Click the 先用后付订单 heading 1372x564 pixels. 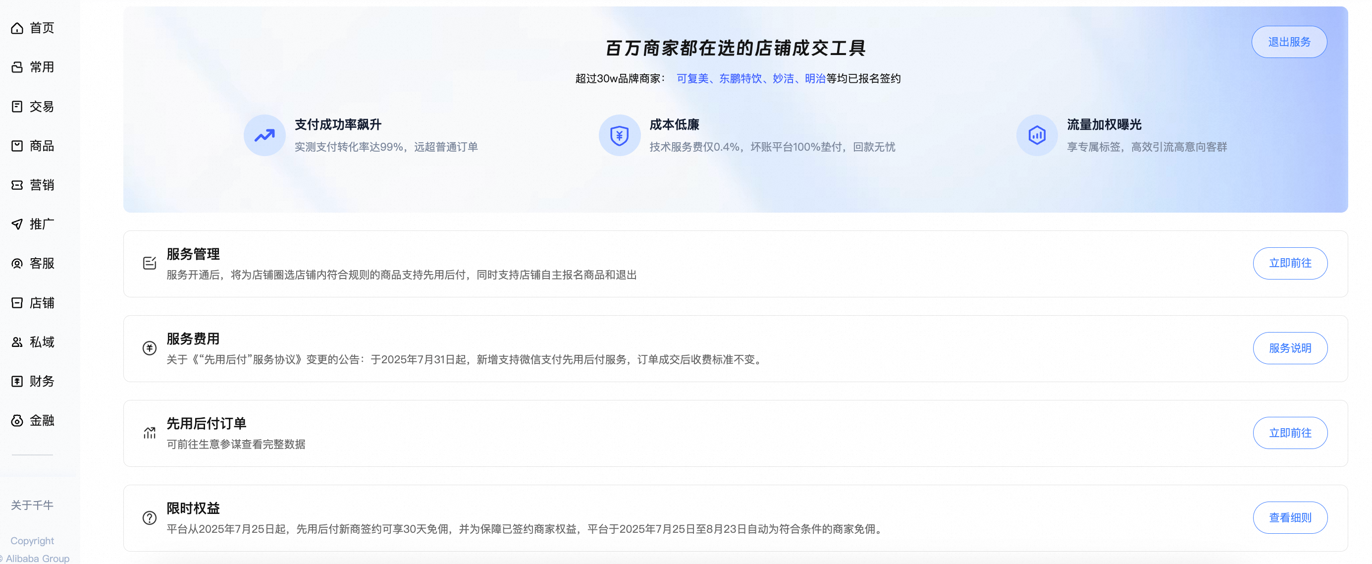coord(207,424)
